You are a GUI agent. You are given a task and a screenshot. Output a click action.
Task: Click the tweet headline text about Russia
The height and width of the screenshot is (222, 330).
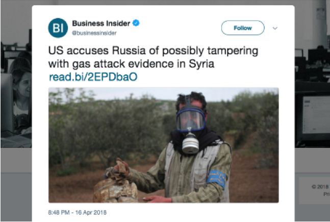coord(153,57)
